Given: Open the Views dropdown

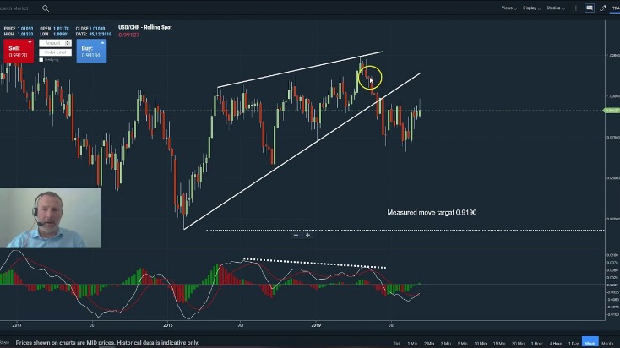Looking at the screenshot, I should click(508, 8).
